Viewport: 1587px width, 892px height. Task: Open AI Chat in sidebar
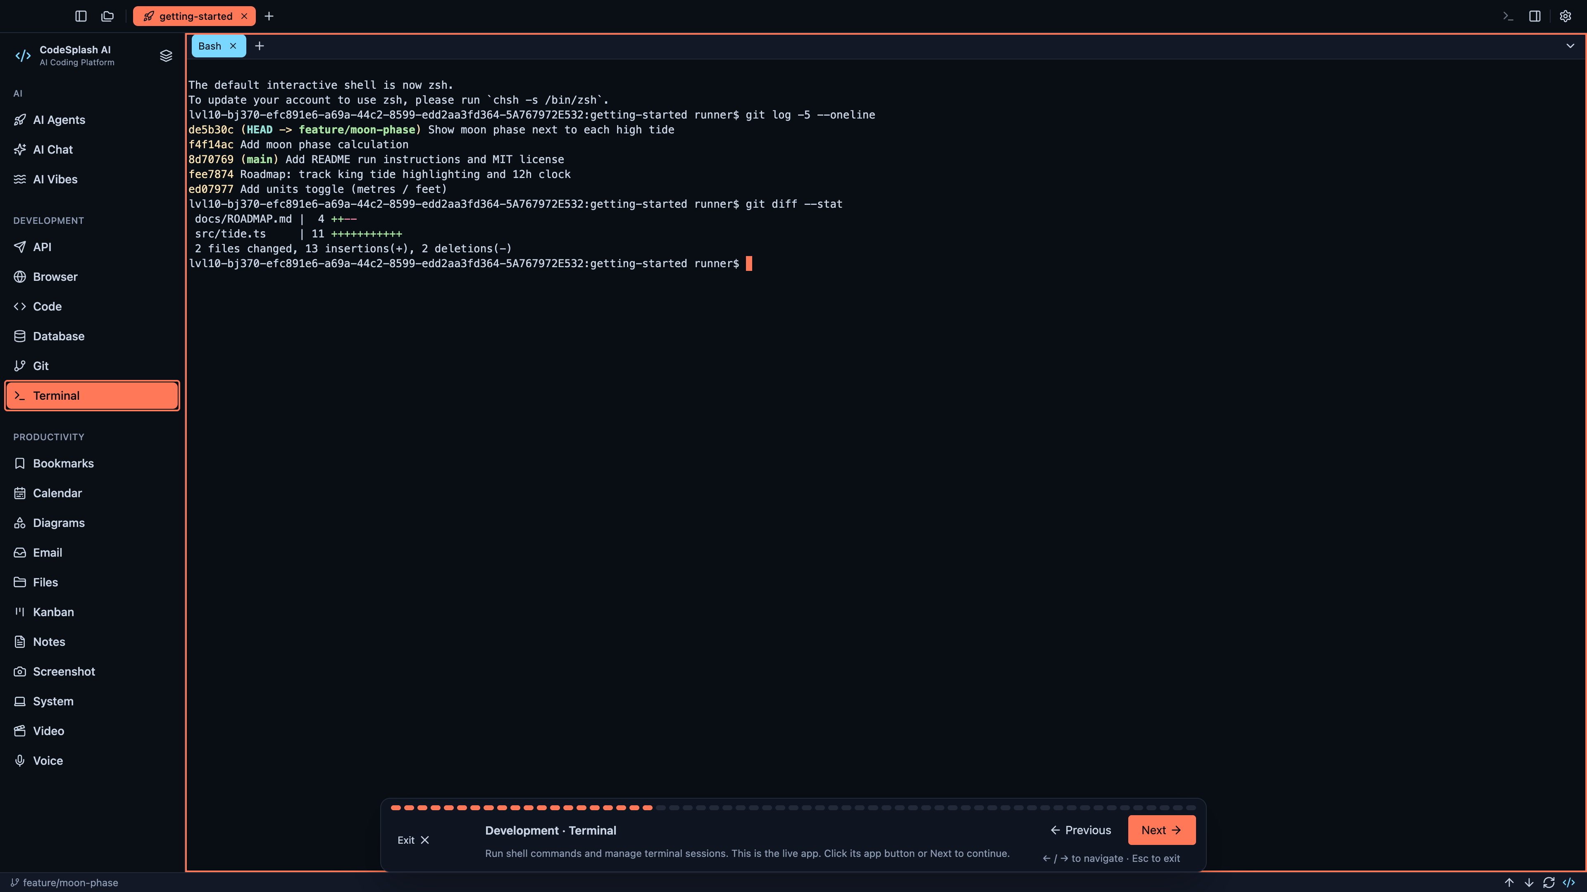pyautogui.click(x=92, y=149)
